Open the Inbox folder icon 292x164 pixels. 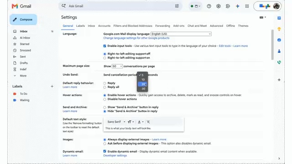(x=15, y=31)
